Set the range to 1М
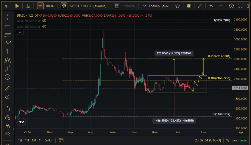 (34, 140)
